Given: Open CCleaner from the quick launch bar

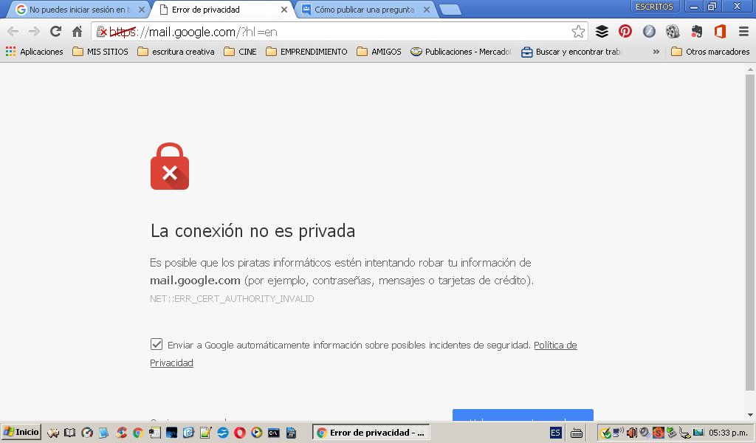Looking at the screenshot, I should pyautogui.click(x=122, y=433).
